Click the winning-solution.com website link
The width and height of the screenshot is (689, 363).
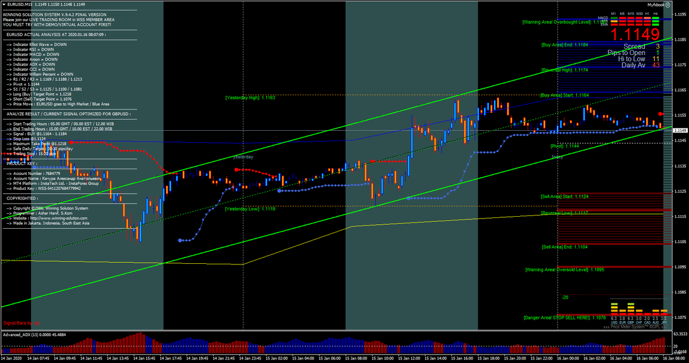57,218
